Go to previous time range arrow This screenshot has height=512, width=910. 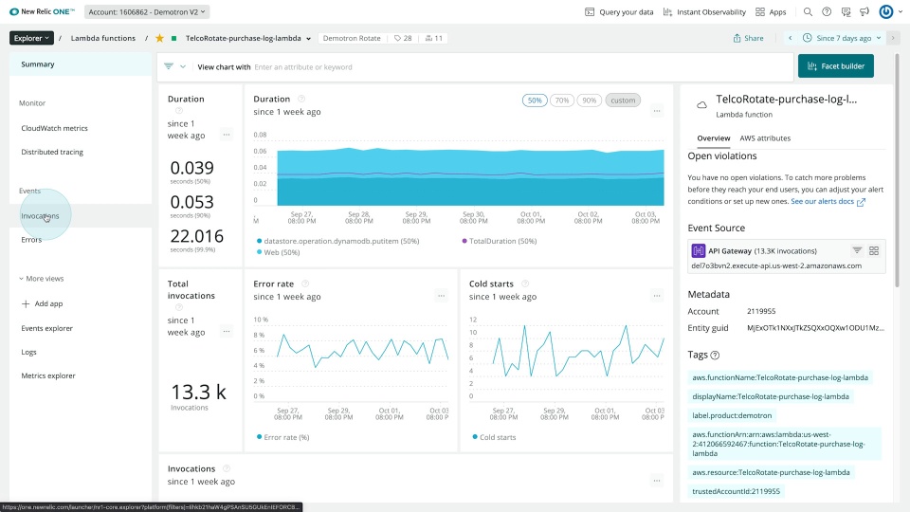pyautogui.click(x=790, y=38)
